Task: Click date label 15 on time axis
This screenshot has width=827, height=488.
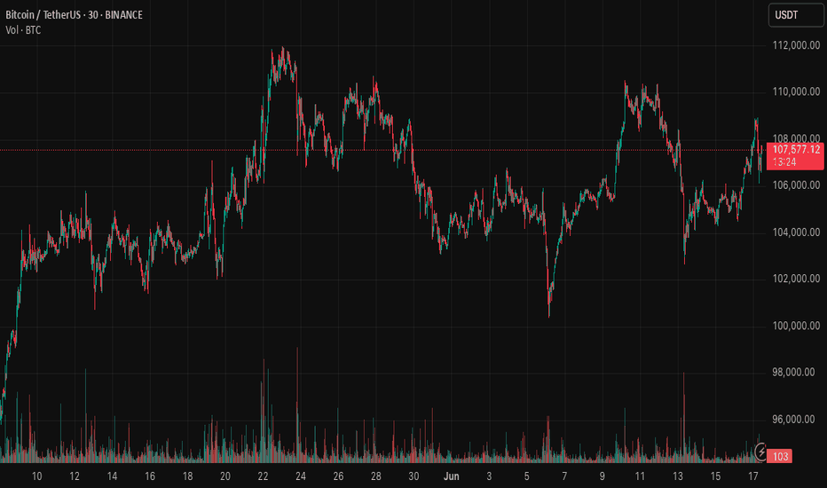Action: pos(715,476)
